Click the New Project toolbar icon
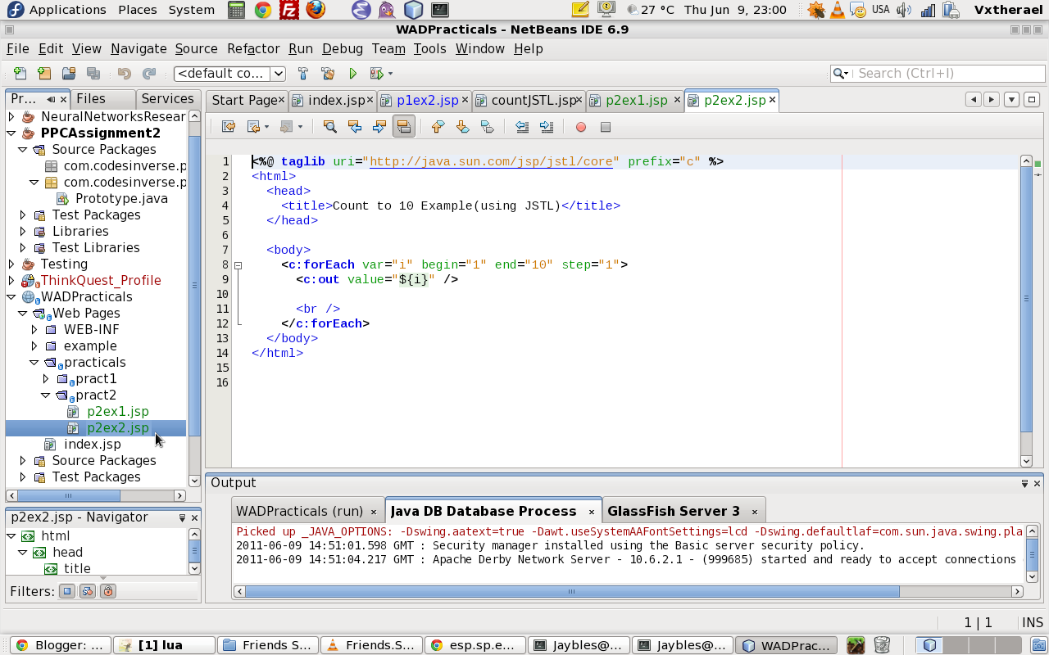Viewport: 1049px width, 655px height. (44, 73)
